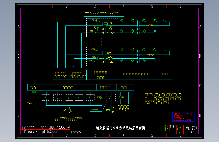Select the A1 terminal label above KA1 coil
This screenshot has height=142, width=219.
coord(70,108)
